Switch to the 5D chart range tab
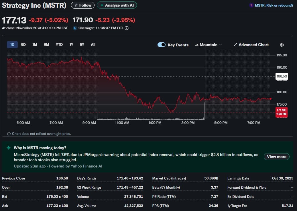The height and width of the screenshot is (211, 297). (23, 45)
